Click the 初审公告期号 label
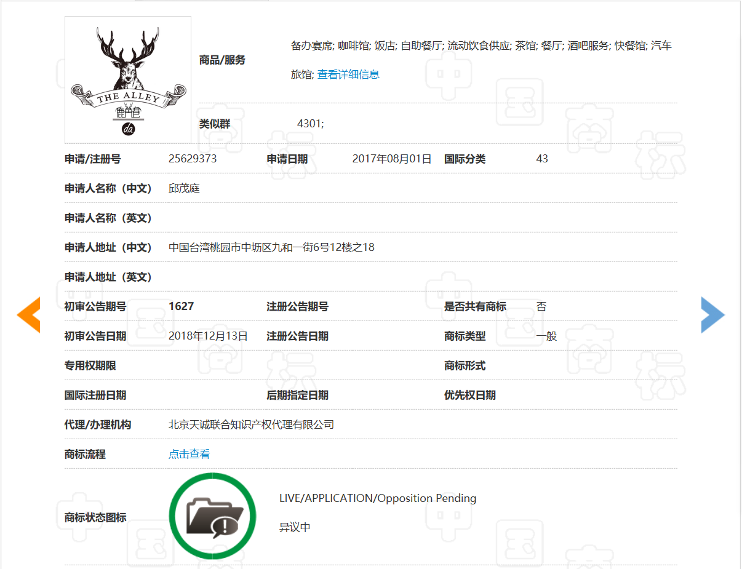 pos(95,306)
